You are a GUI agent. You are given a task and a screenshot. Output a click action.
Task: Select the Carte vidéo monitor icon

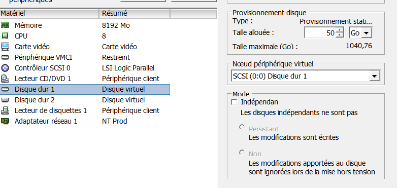point(5,47)
